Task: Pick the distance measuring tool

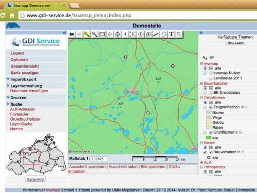Action: pos(156,34)
